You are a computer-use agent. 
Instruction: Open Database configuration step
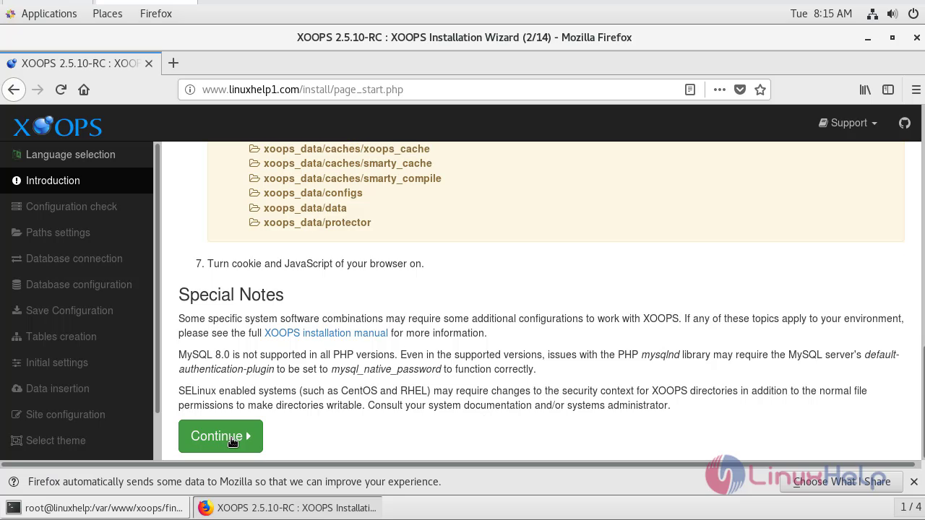[x=77, y=285]
